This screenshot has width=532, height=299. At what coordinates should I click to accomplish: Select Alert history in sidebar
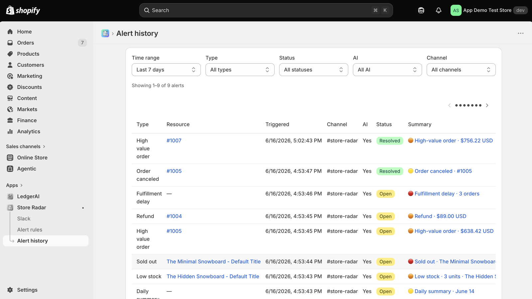click(46, 241)
